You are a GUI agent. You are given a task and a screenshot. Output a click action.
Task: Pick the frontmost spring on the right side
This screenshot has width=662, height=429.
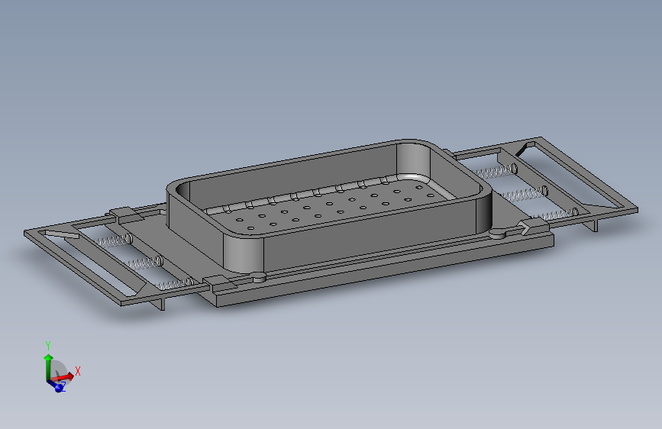pyautogui.click(x=557, y=215)
